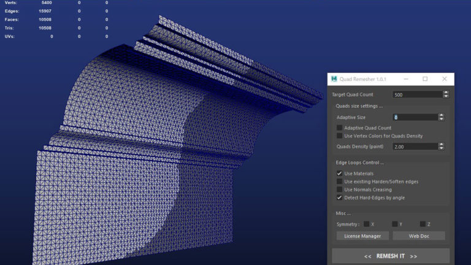Maximize the Quad Remesher window
The height and width of the screenshot is (265, 471).
pyautogui.click(x=425, y=79)
